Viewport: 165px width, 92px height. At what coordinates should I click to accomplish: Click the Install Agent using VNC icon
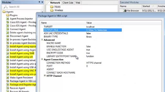coord(7,71)
